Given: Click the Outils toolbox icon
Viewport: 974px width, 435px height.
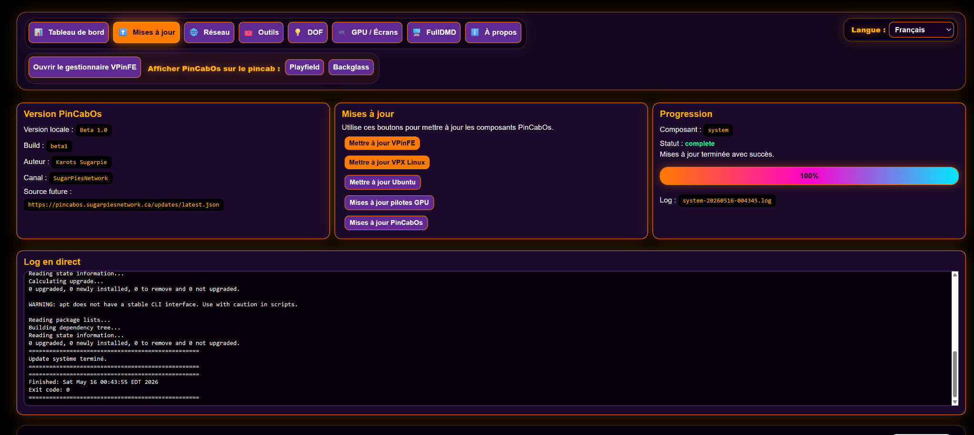Looking at the screenshot, I should click(x=248, y=32).
